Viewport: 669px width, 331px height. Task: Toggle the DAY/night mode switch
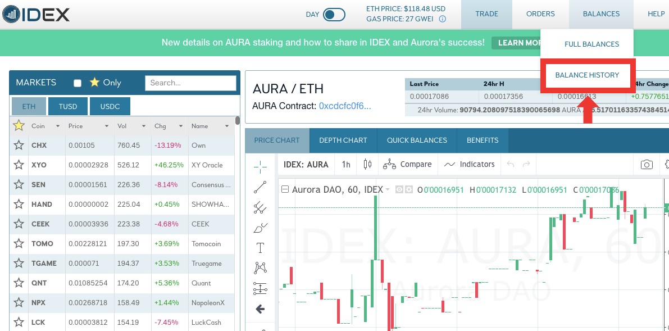(334, 15)
